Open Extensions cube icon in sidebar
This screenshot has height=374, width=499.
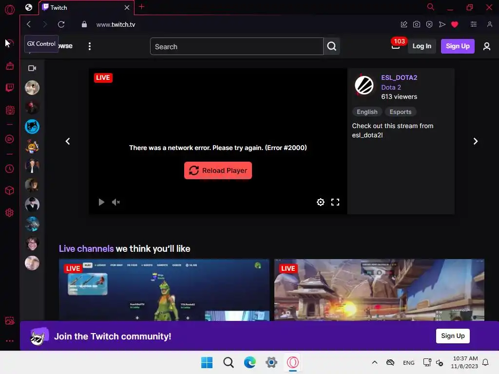[10, 190]
